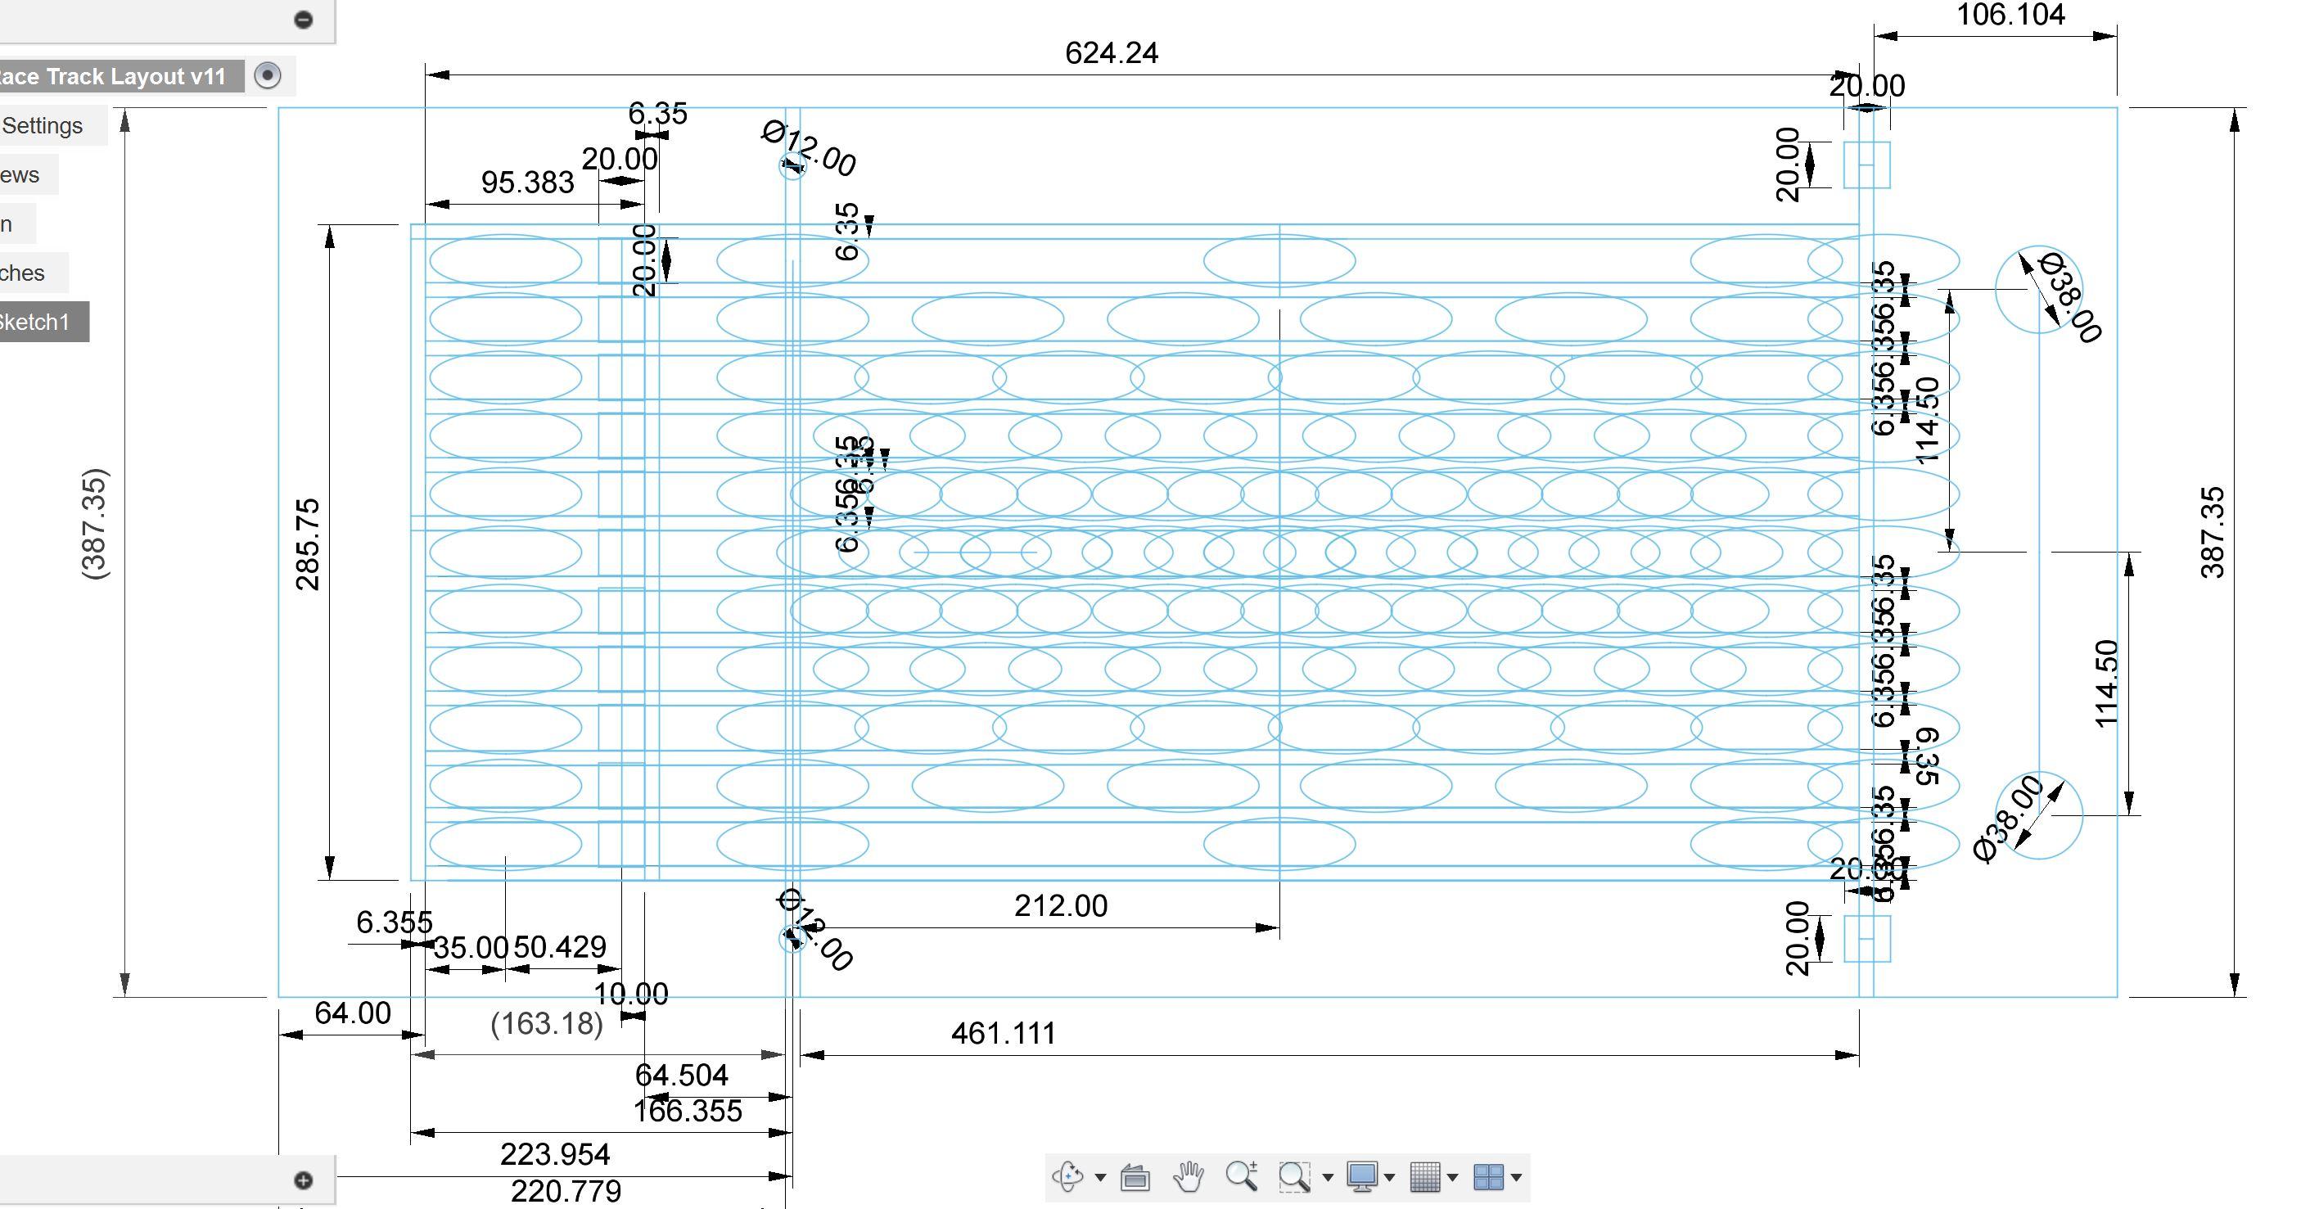This screenshot has width=2319, height=1209.
Task: Select the Zoom magnifier with plus-minus
Action: 1243,1175
